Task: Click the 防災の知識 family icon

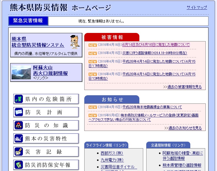Action: click(x=19, y=125)
